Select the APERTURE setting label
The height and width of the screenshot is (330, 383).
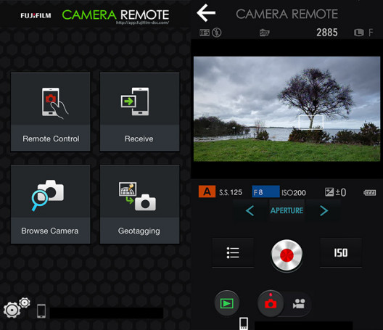click(287, 210)
